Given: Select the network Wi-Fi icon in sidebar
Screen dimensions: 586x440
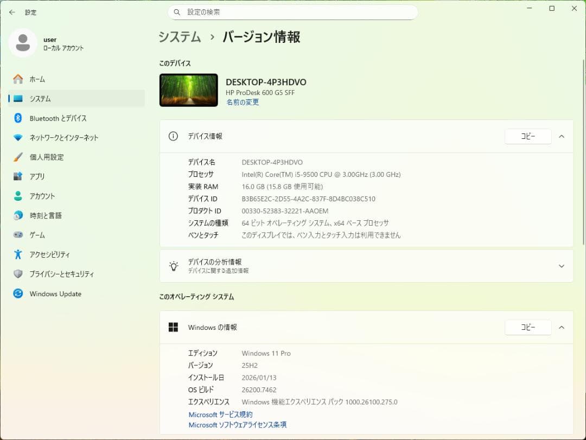Looking at the screenshot, I should [18, 138].
